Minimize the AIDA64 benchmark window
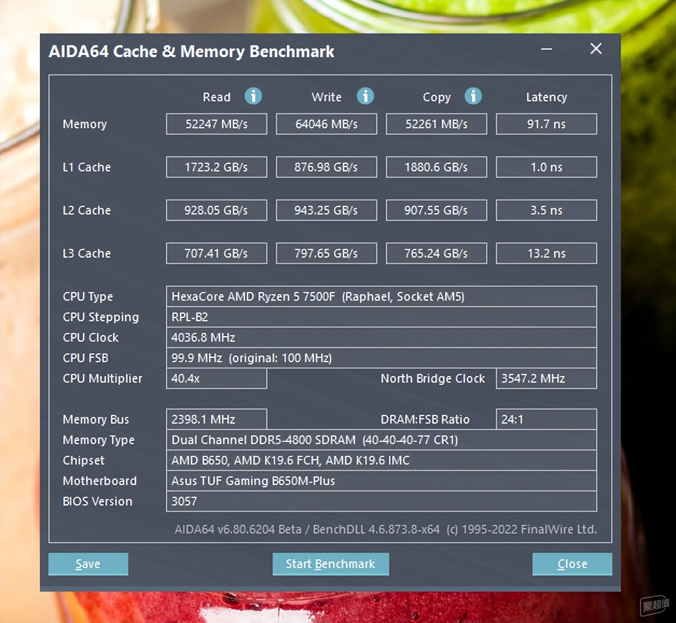 [547, 49]
